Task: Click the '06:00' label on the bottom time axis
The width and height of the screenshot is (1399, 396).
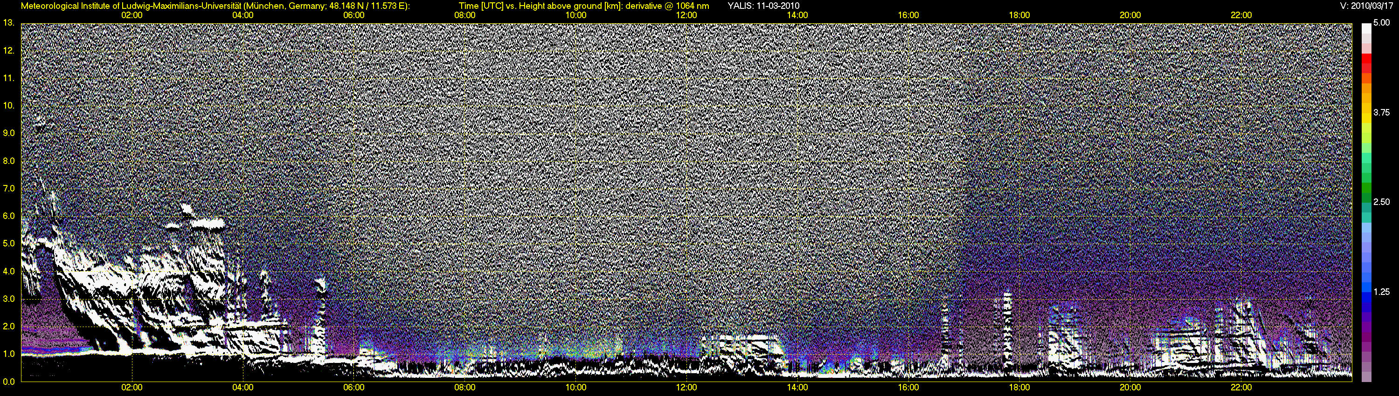Action: point(353,388)
